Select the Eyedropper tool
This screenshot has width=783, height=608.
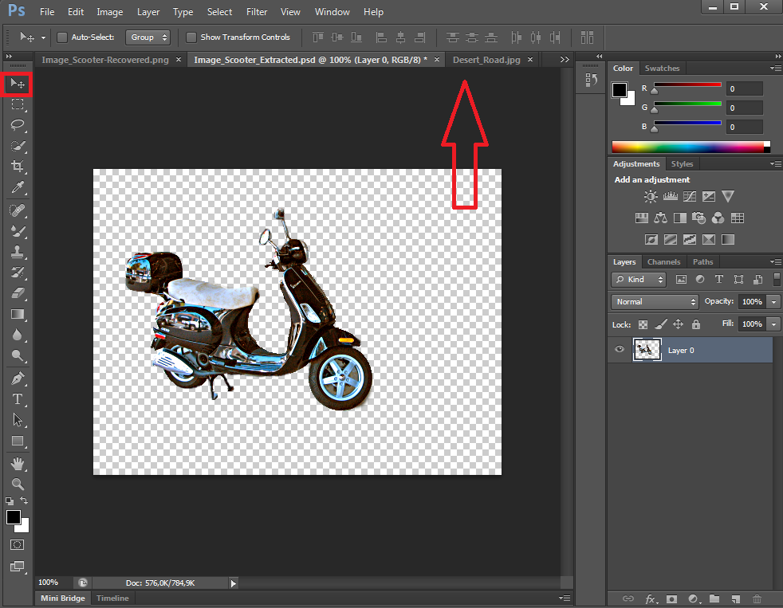coord(18,188)
